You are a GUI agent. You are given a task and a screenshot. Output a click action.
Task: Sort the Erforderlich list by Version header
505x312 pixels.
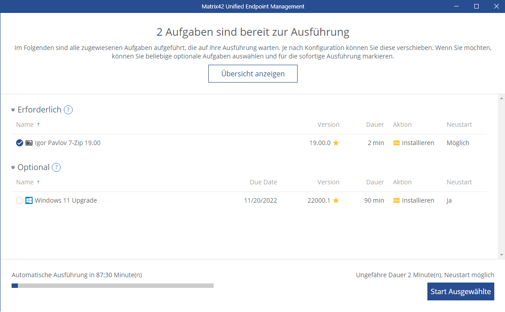coord(328,125)
